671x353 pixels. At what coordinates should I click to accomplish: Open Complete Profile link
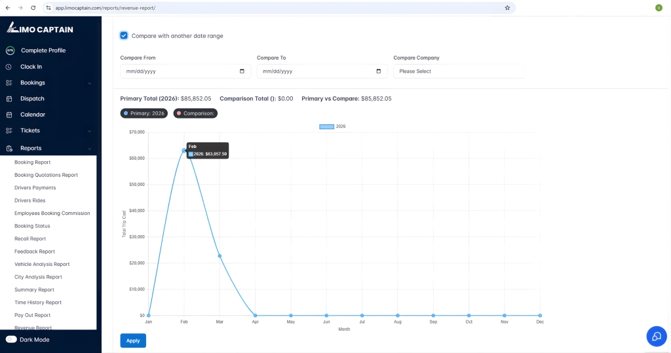[x=43, y=50]
